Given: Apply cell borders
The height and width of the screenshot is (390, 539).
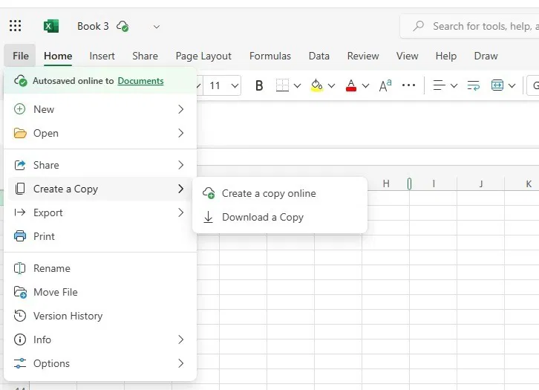Looking at the screenshot, I should (282, 85).
